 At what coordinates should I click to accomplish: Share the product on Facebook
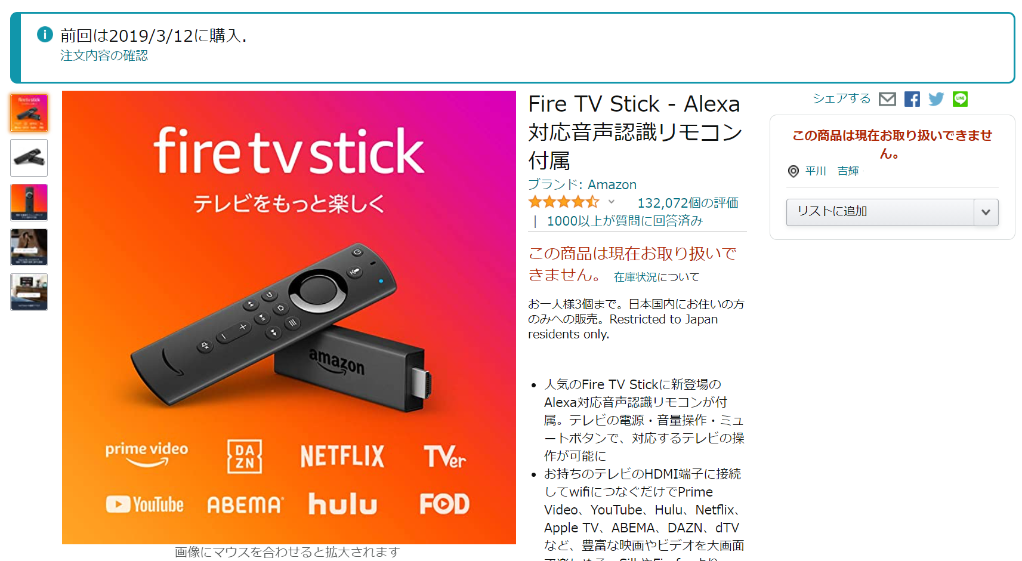912,99
